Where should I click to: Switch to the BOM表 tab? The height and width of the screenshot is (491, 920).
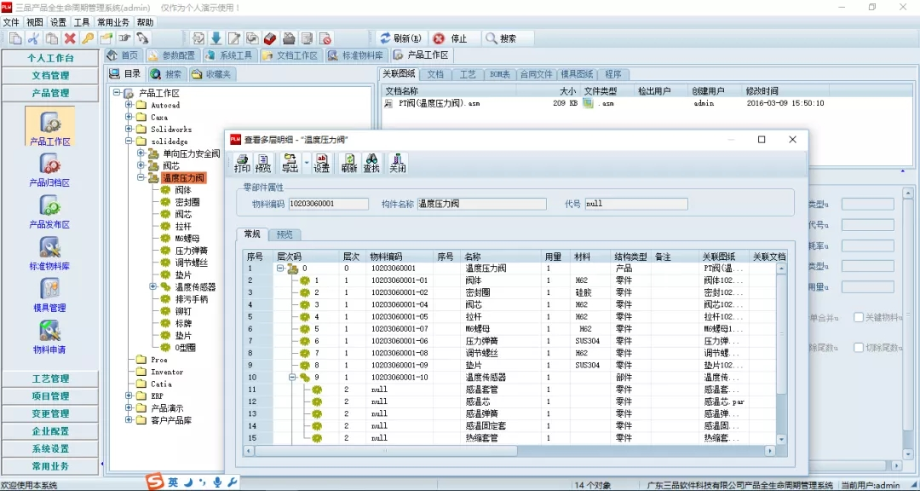click(498, 75)
